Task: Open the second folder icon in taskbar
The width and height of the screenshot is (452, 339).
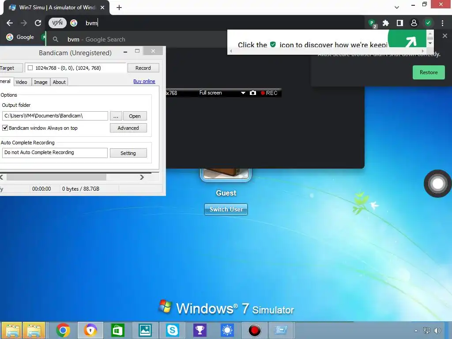Action: [x=34, y=330]
